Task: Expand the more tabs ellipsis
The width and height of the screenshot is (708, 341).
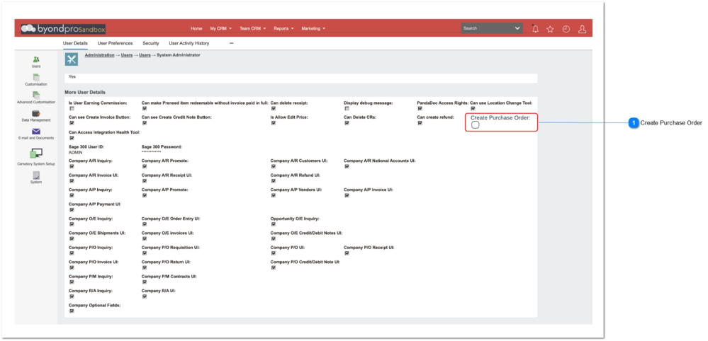Action: [232, 43]
